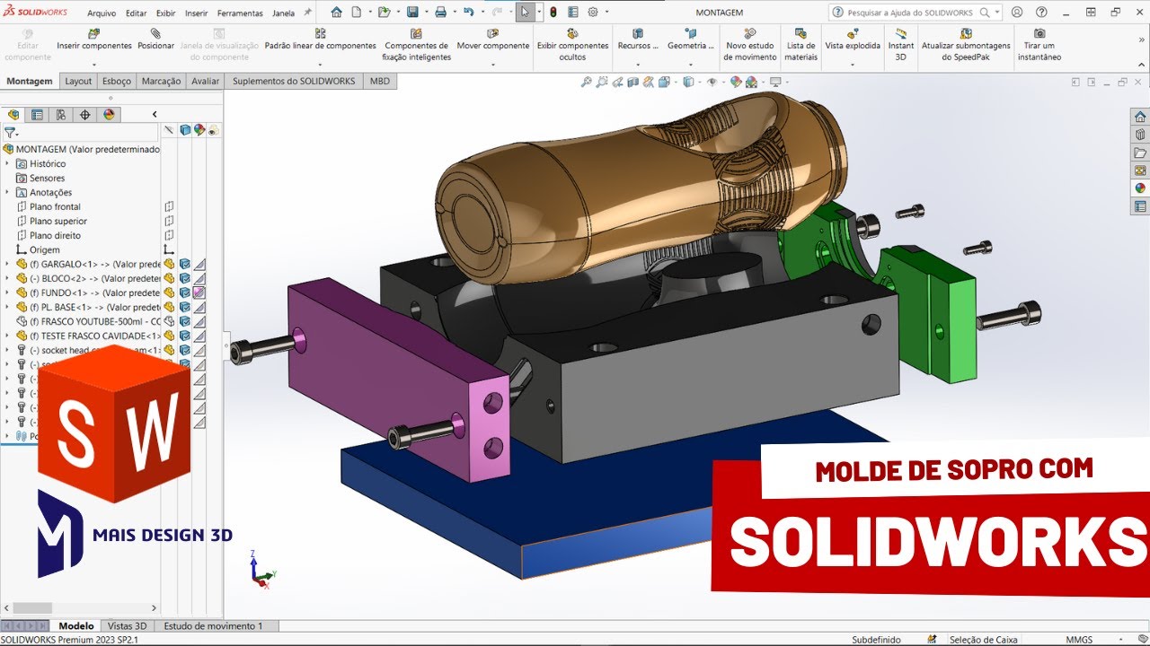Switch to the Esboço tab

117,81
